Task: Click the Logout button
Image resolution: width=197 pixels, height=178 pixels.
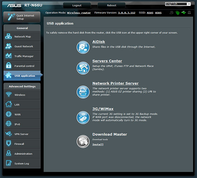Action: (x=77, y=5)
